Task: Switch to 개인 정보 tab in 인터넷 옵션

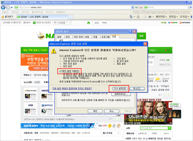Action: click(x=78, y=37)
